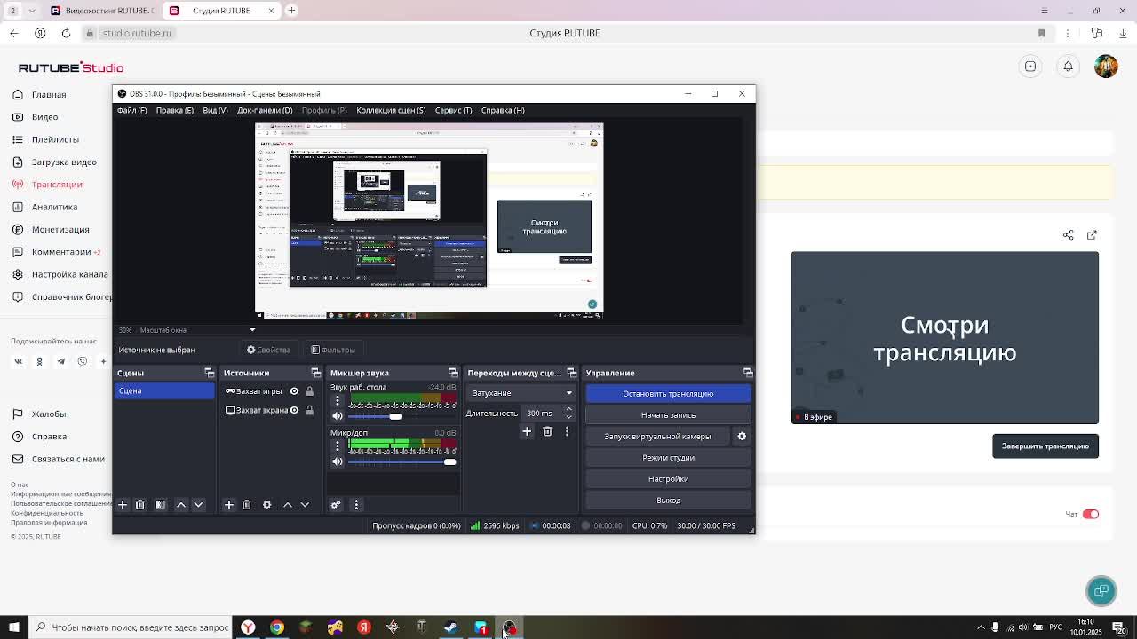Open OBS Настройки button
The image size is (1137, 639).
pos(668,478)
